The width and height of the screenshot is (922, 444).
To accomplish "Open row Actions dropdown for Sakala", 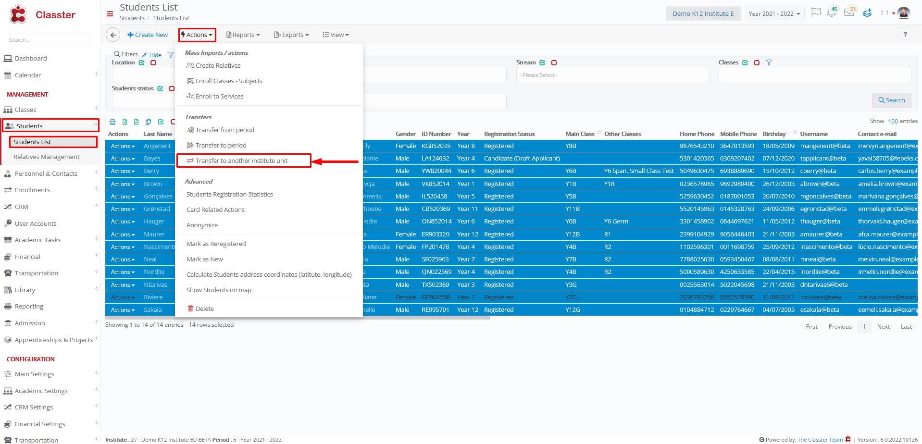I will pos(123,310).
